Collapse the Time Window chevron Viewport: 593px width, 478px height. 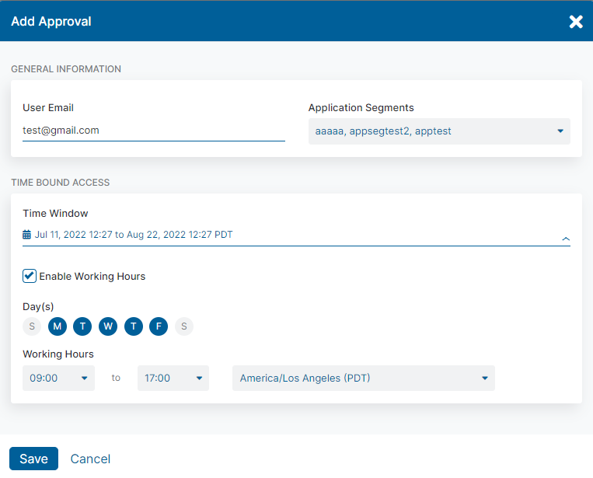(x=565, y=239)
